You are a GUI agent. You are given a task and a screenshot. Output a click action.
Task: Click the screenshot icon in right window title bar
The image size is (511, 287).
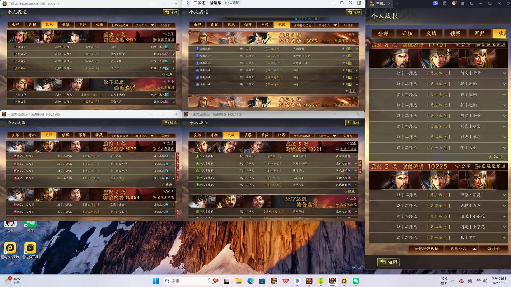(472, 3)
